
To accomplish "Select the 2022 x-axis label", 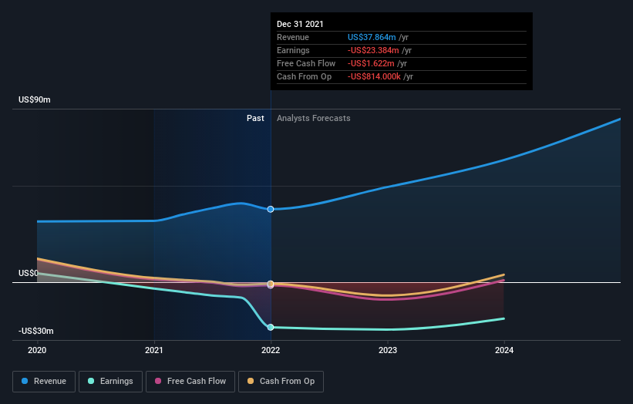I will 271,350.
